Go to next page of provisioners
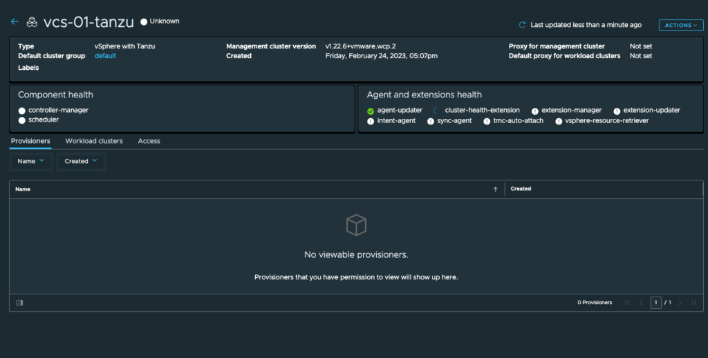 point(680,303)
